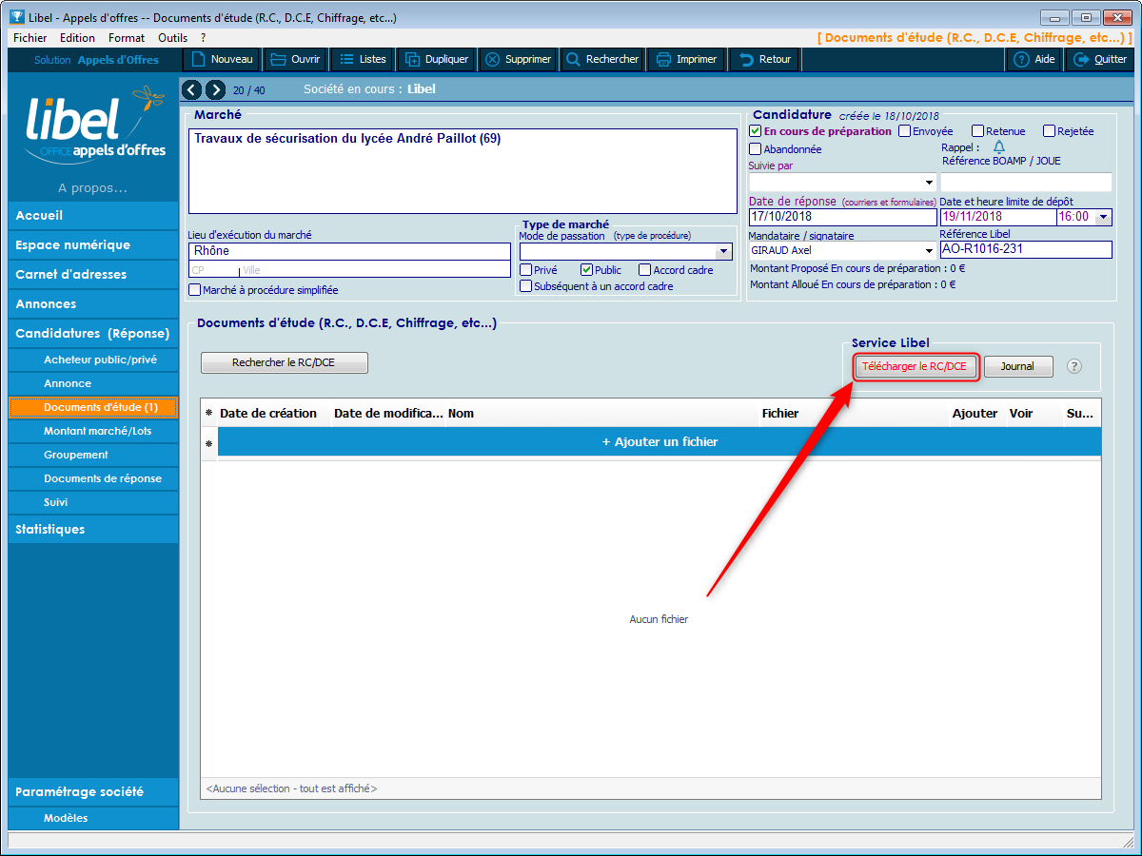Click the Dupliquer icon in toolbar
Screen dimensions: 1142x856
[412, 59]
